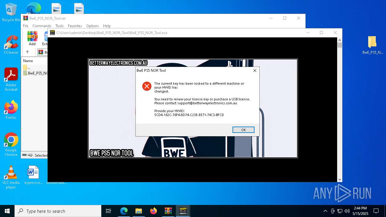This screenshot has width=386, height=217.
Task: Show hidden tray icons chevron
Action: click(x=325, y=211)
